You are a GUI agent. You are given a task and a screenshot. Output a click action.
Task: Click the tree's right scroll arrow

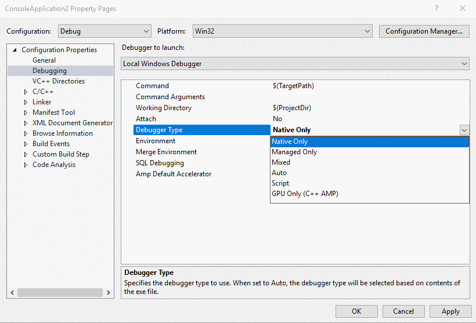[109, 292]
